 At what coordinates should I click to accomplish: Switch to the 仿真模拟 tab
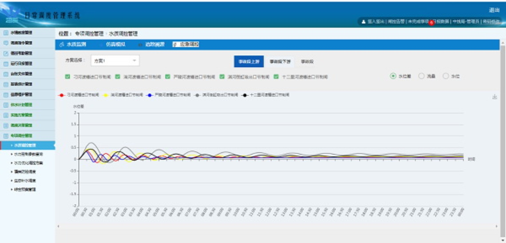[115, 44]
